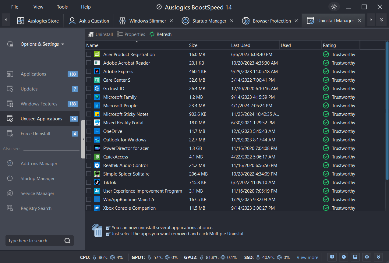Click the View more link in status bar
The height and width of the screenshot is (263, 389).
[307, 257]
